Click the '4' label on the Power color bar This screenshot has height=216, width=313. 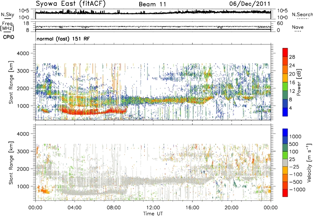coord(291,108)
